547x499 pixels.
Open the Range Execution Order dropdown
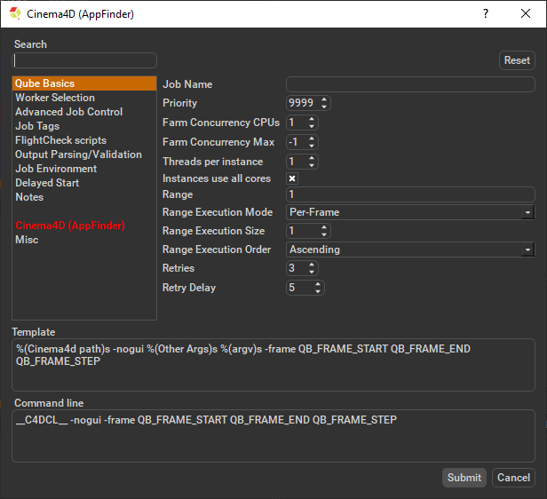[527, 249]
